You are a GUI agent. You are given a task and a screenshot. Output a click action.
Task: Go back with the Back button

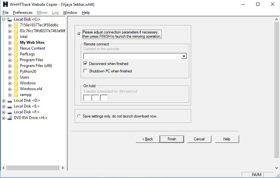pos(147,139)
